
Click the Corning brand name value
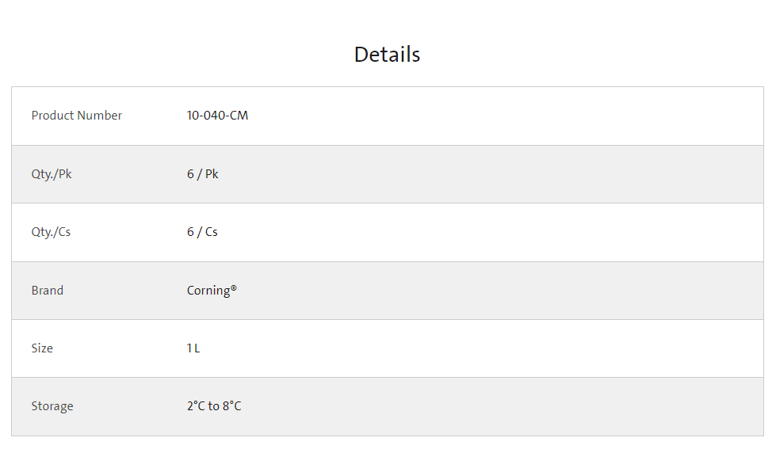(x=208, y=291)
